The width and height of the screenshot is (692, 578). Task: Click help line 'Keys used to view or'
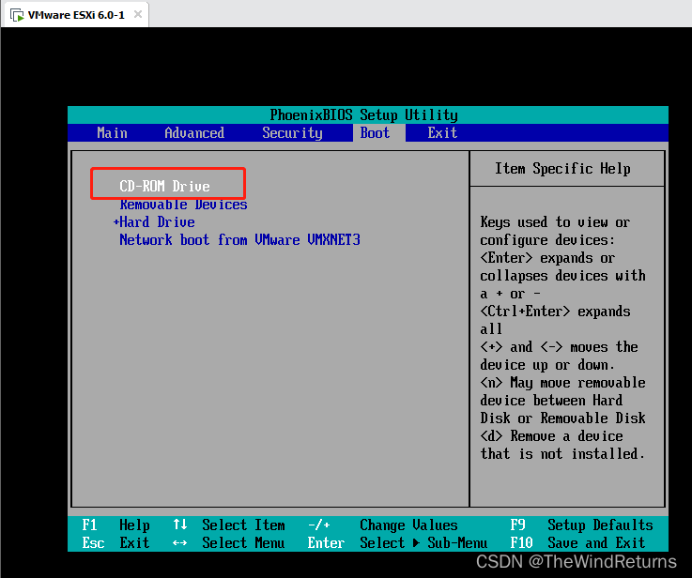coord(555,221)
